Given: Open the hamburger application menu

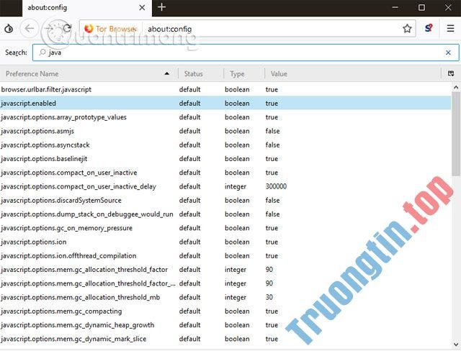Looking at the screenshot, I should [449, 29].
